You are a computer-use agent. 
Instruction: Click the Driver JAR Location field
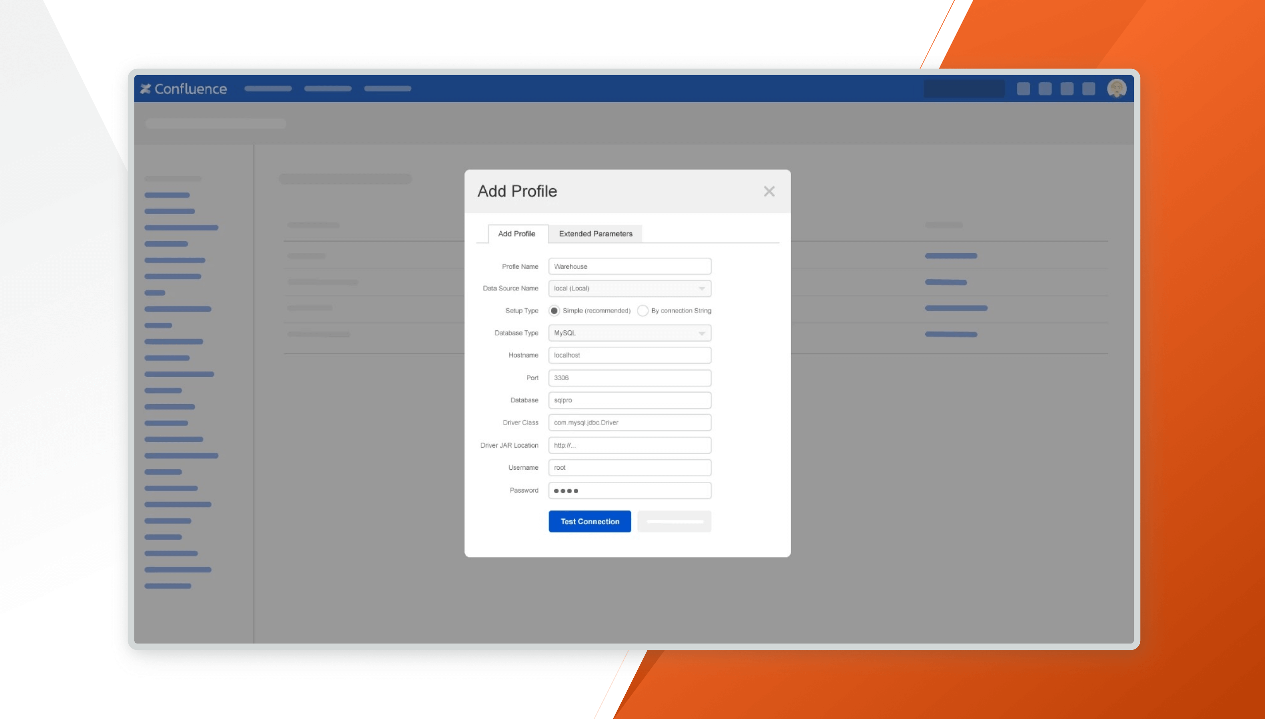pos(629,445)
